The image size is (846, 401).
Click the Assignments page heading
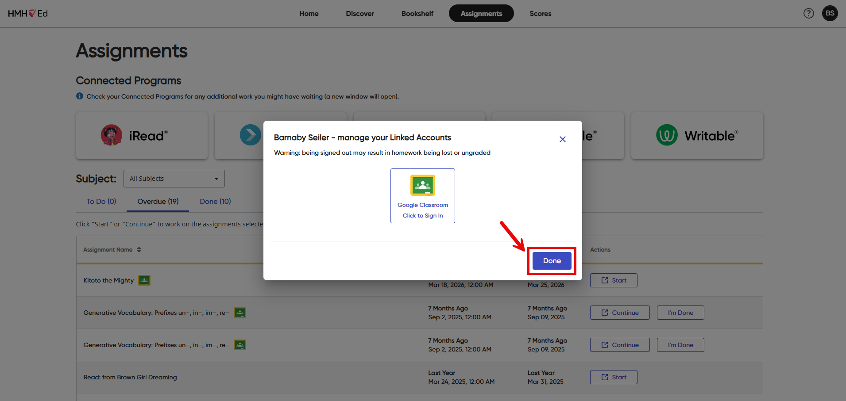tap(131, 51)
